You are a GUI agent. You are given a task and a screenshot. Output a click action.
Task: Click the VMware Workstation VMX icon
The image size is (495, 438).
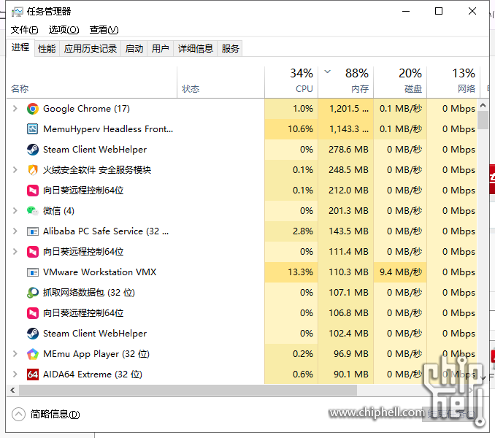pyautogui.click(x=33, y=272)
